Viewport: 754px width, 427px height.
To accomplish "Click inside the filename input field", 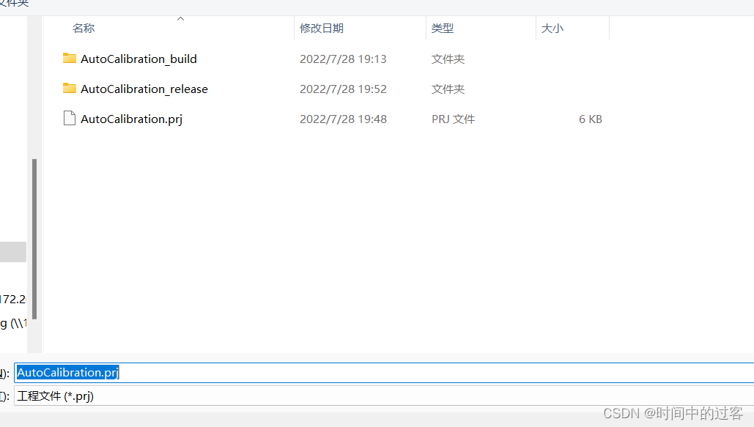I will click(220, 372).
